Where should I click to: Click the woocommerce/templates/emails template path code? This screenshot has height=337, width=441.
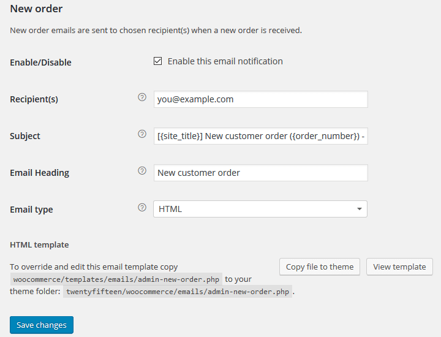pos(116,279)
